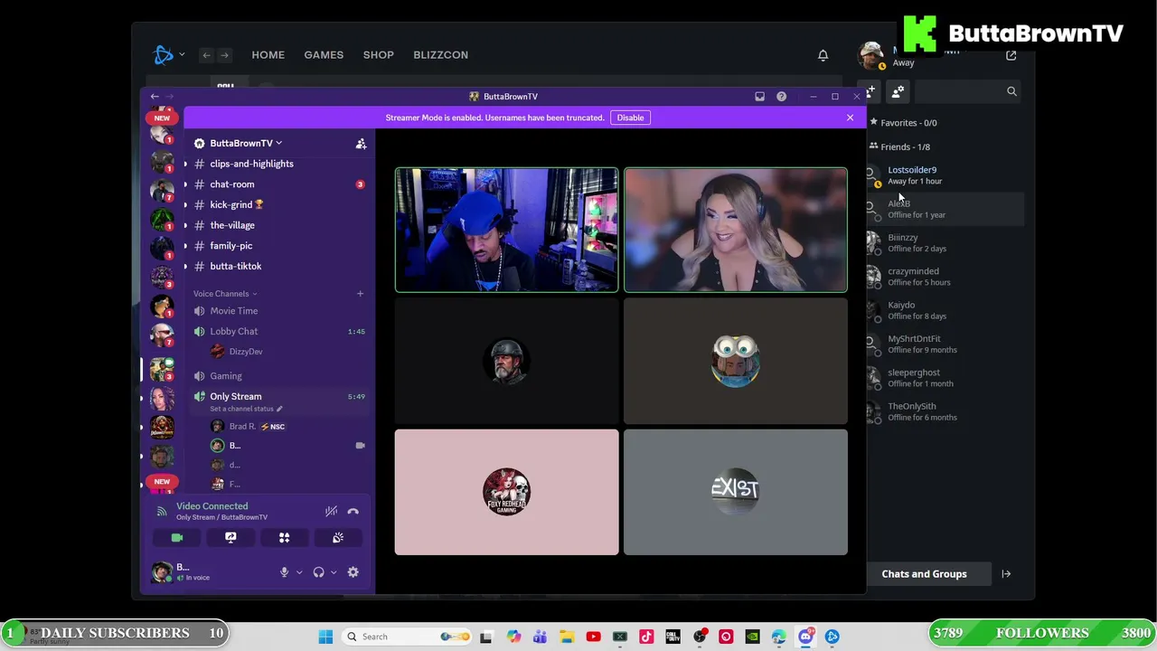
Task: Pop out Battle.net friends panel
Action: (1011, 55)
